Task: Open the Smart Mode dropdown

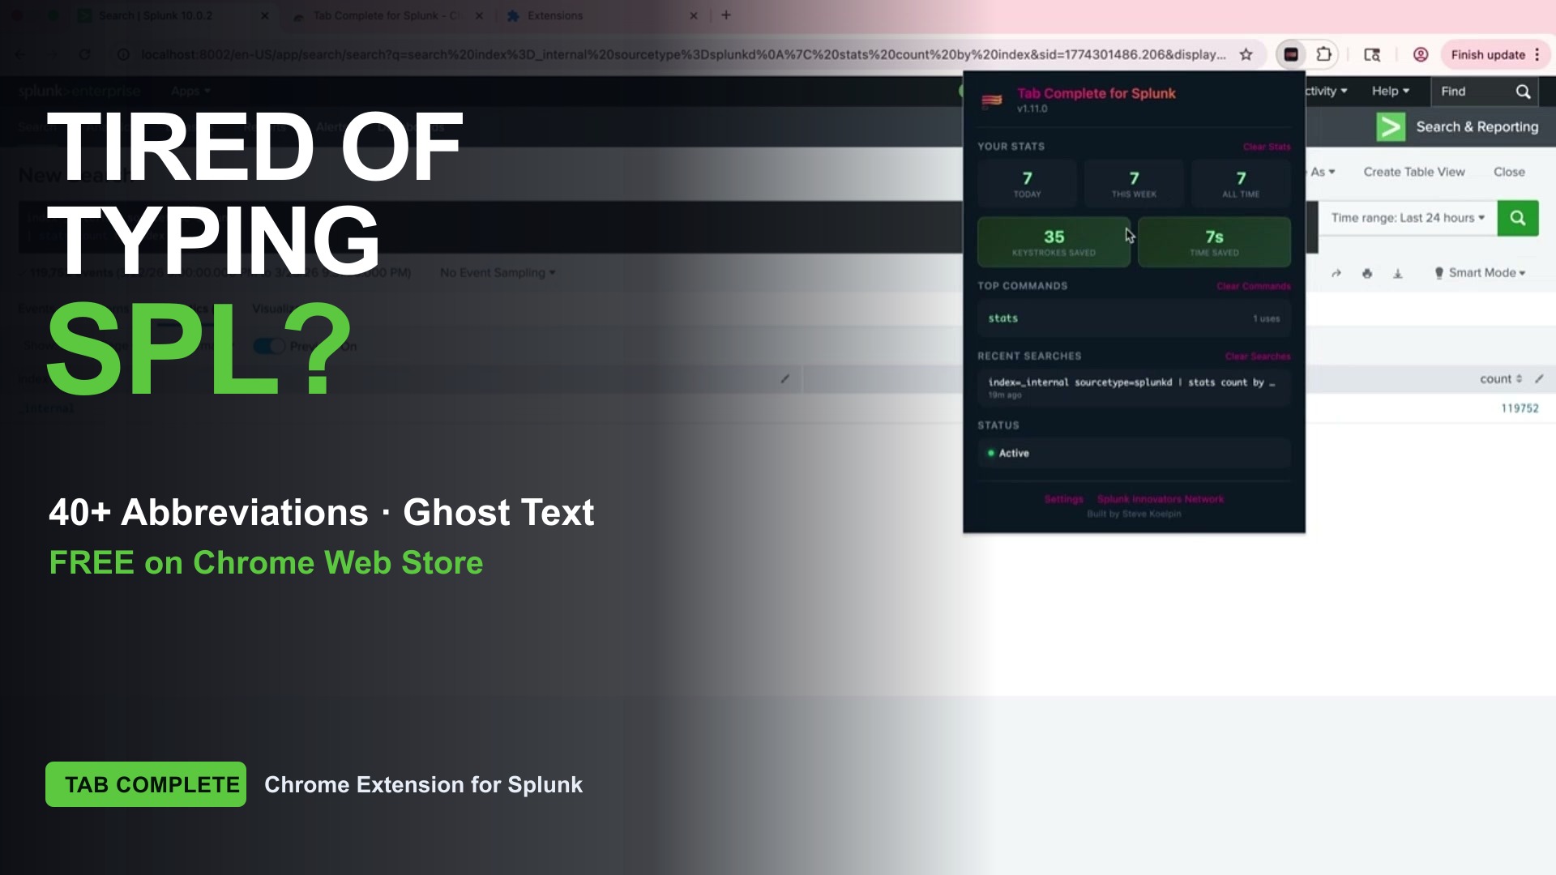Action: click(x=1480, y=273)
